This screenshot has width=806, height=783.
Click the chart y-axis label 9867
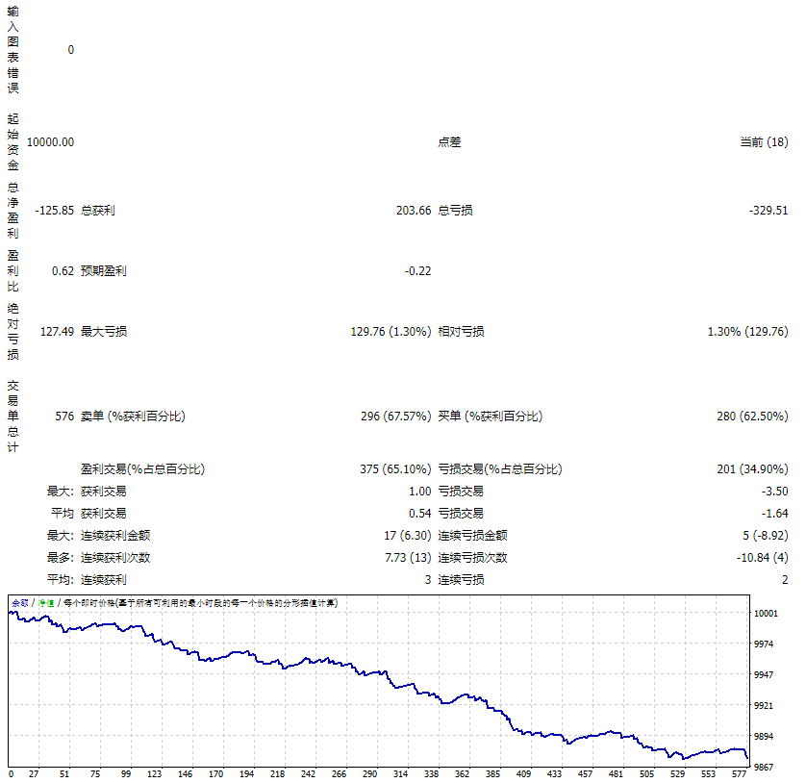click(x=764, y=767)
